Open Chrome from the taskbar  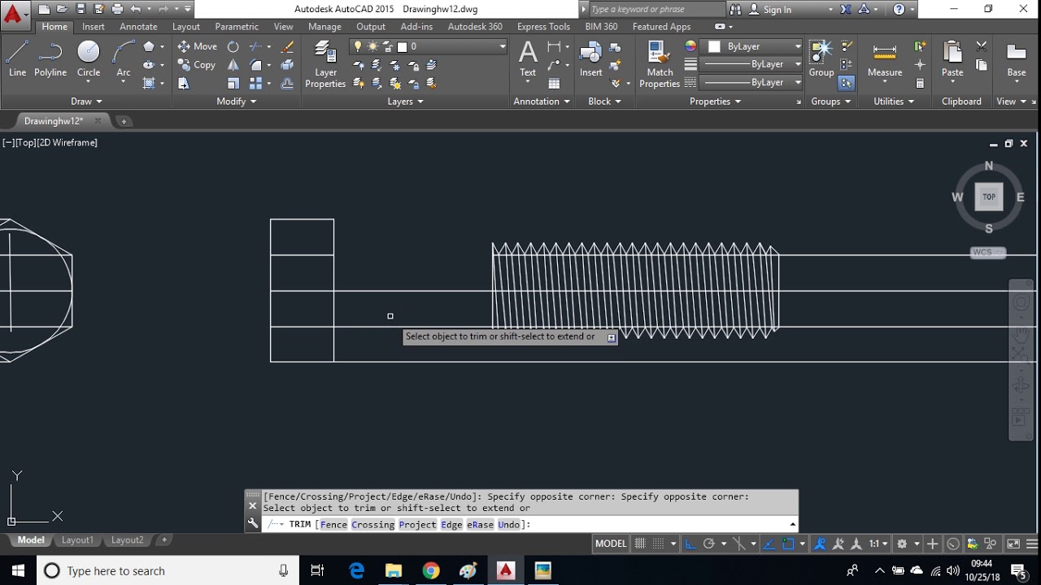coord(431,570)
